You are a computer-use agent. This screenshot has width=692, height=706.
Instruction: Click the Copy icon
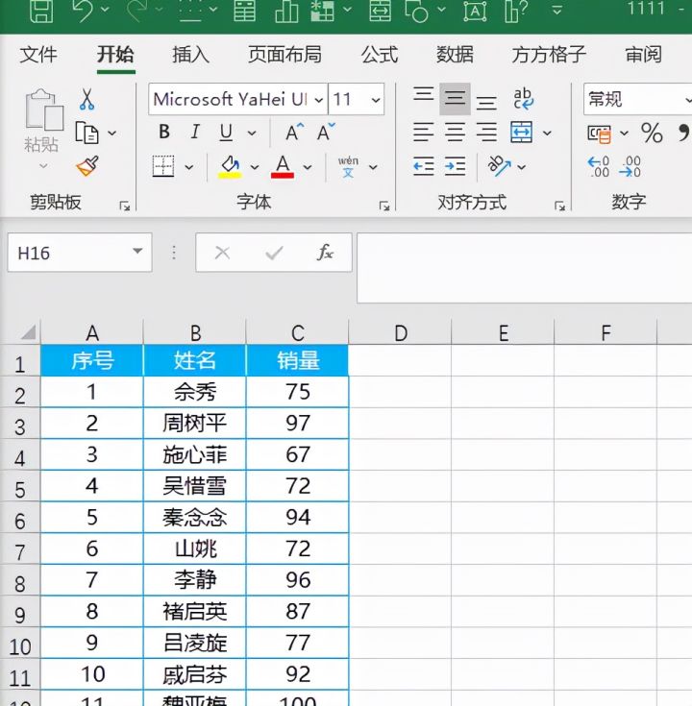tap(86, 133)
